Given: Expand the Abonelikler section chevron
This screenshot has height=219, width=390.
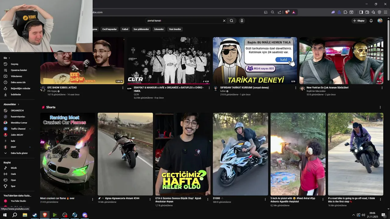Looking at the screenshot, I should 18,104.
